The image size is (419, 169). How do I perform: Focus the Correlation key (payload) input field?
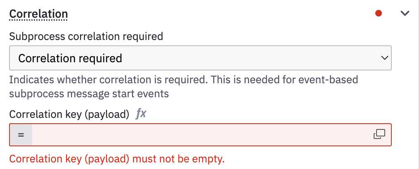[200, 135]
